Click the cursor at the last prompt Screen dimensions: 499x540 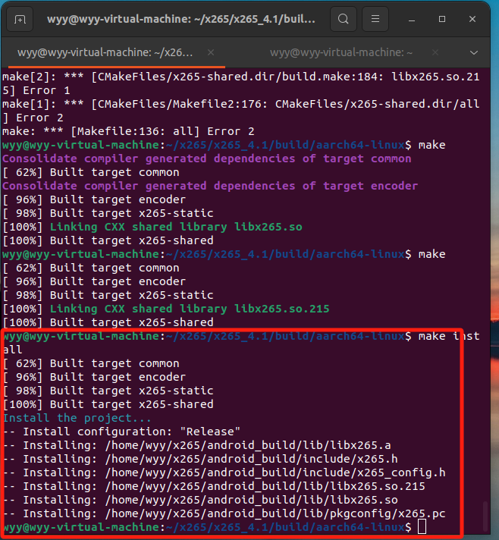pos(422,527)
